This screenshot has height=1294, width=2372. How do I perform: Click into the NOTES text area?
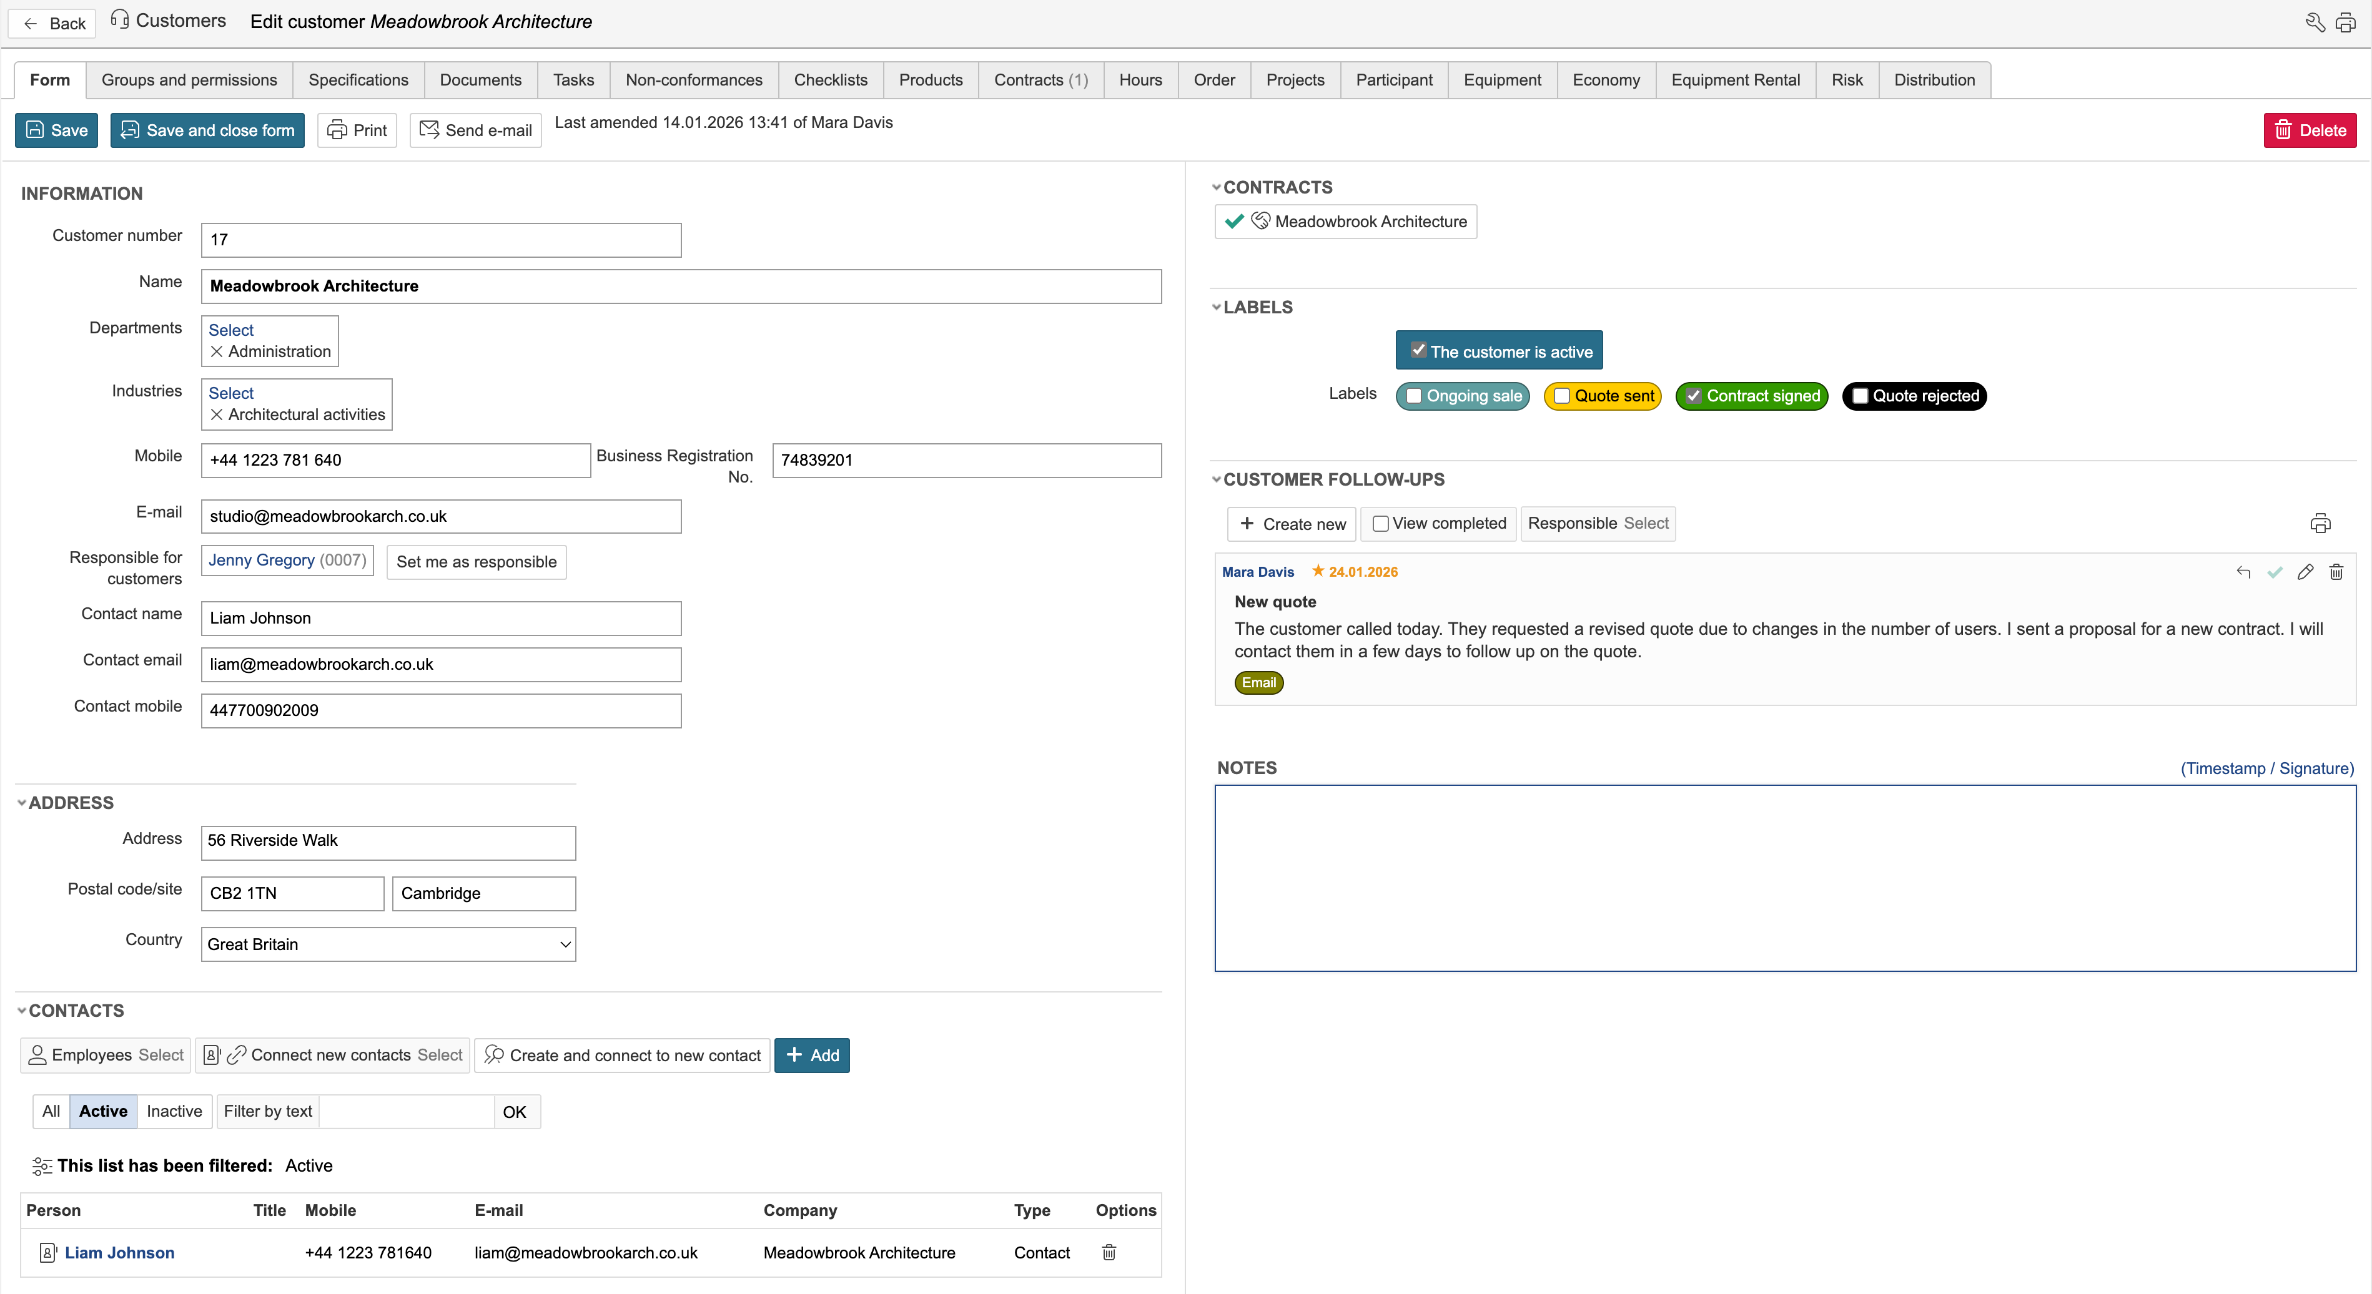click(x=1784, y=878)
